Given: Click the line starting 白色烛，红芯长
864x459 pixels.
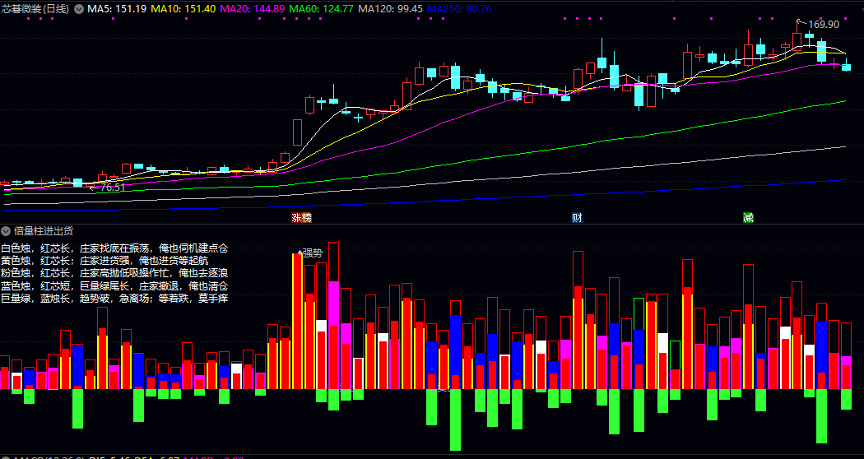Looking at the screenshot, I should pyautogui.click(x=114, y=248).
